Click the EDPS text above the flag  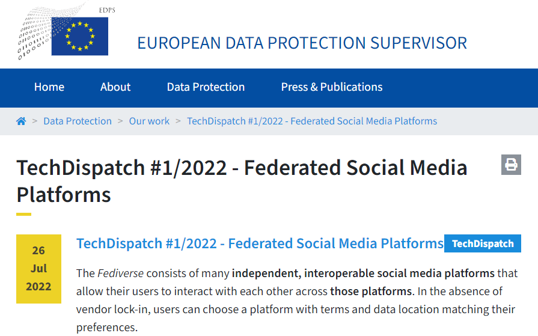click(107, 10)
